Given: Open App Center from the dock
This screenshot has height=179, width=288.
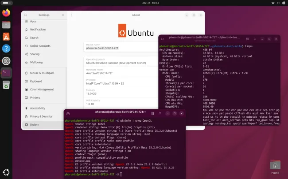Looking at the screenshot, I should coord(6,37).
